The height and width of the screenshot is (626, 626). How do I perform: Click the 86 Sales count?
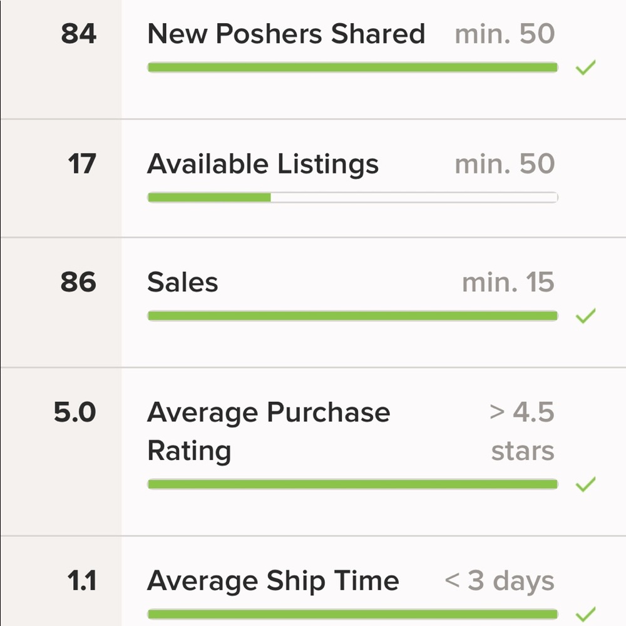(x=79, y=282)
